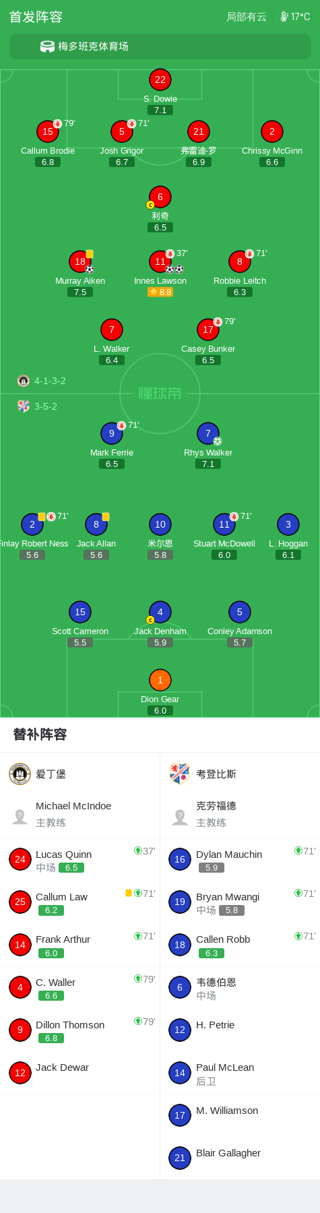
Task: Select Murray Aiken's number 18 circle
Action: [80, 261]
